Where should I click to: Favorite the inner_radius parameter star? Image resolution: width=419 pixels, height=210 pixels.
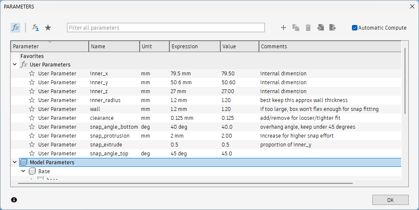pos(32,100)
